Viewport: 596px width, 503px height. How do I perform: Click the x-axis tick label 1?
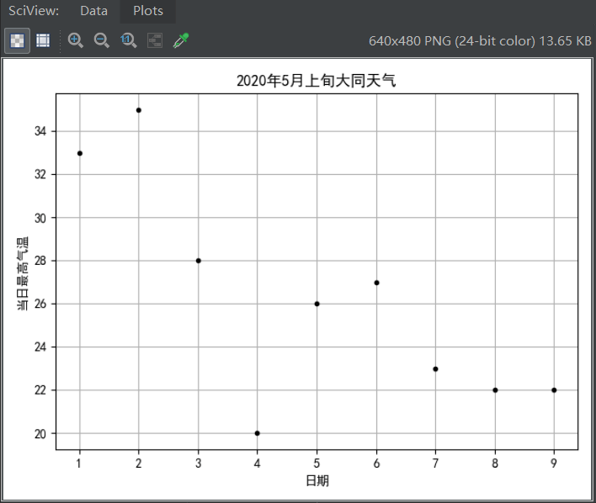tap(78, 463)
